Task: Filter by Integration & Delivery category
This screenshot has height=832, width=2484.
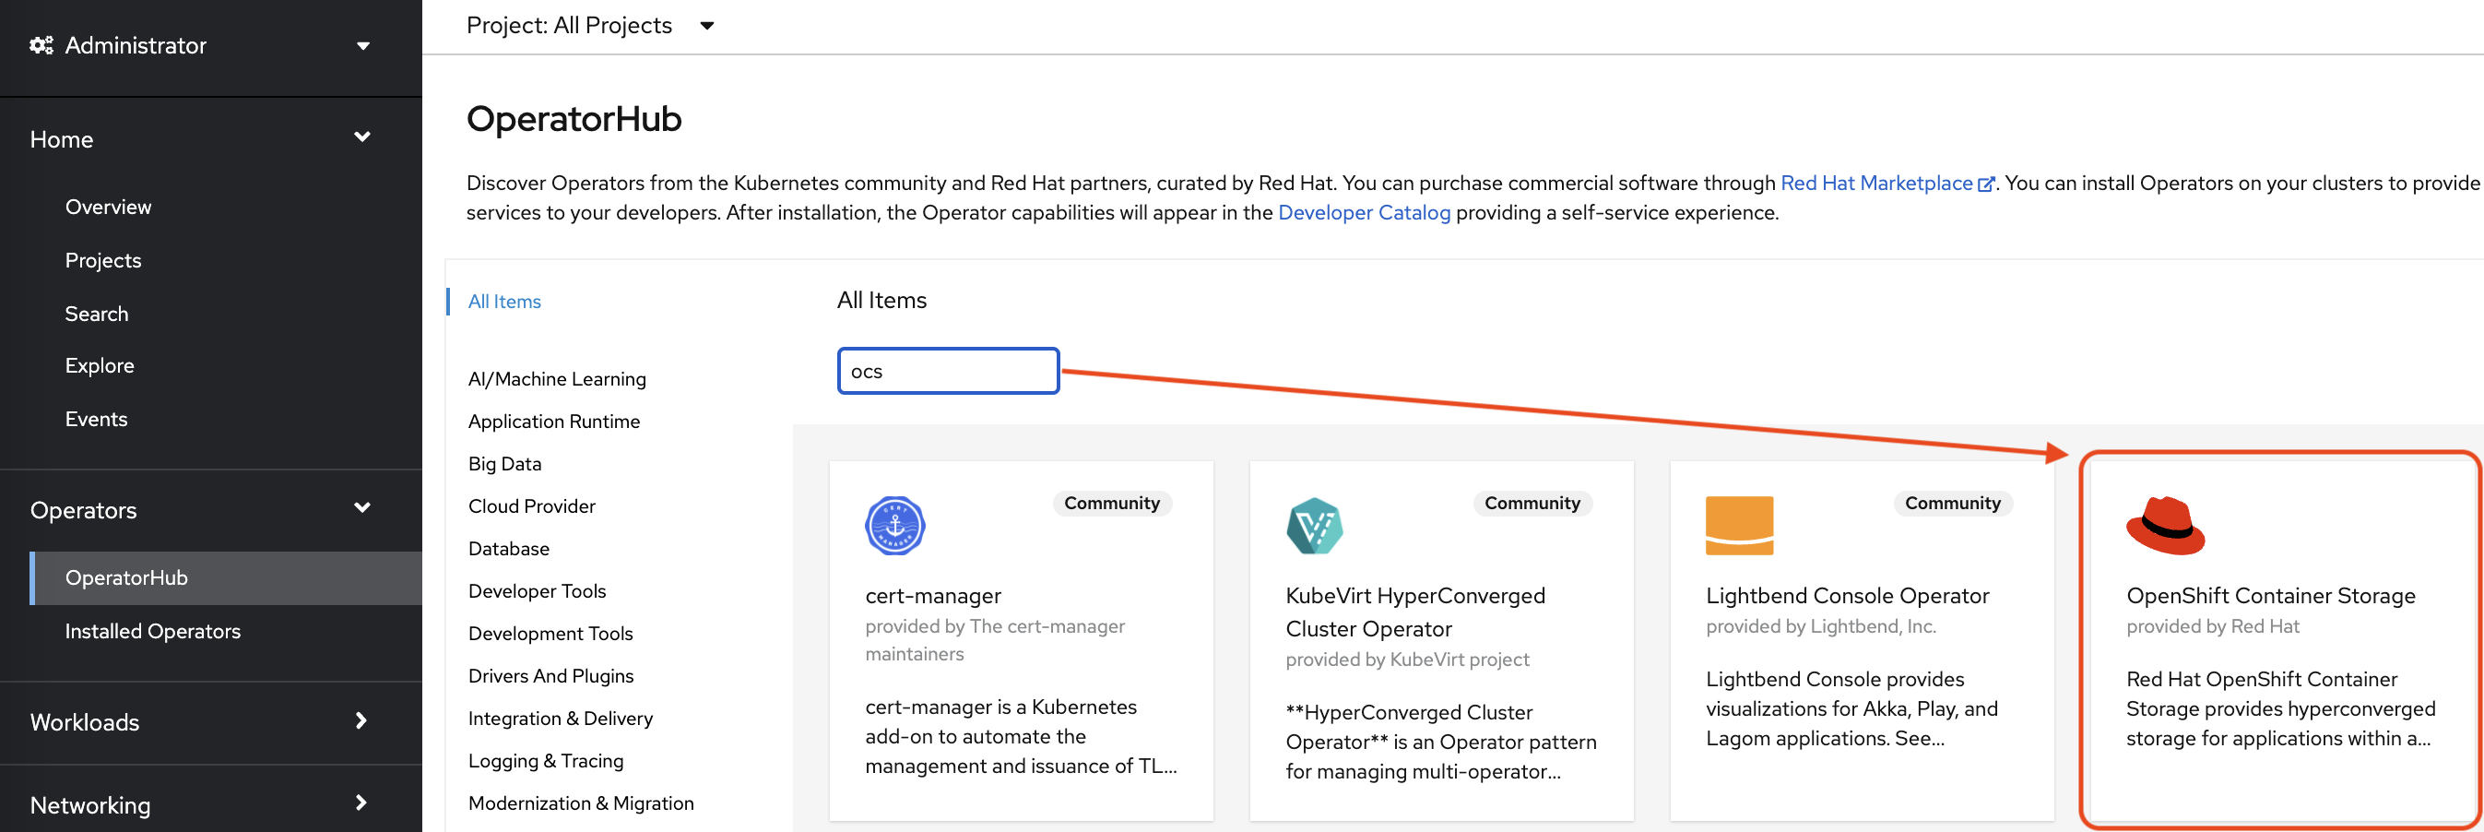Action: [561, 719]
